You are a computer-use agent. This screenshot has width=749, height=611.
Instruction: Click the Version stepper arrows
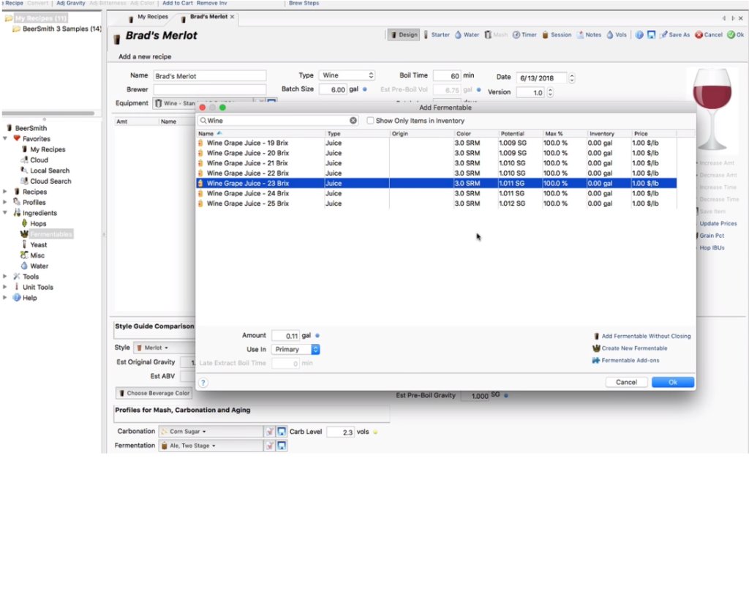(x=550, y=92)
